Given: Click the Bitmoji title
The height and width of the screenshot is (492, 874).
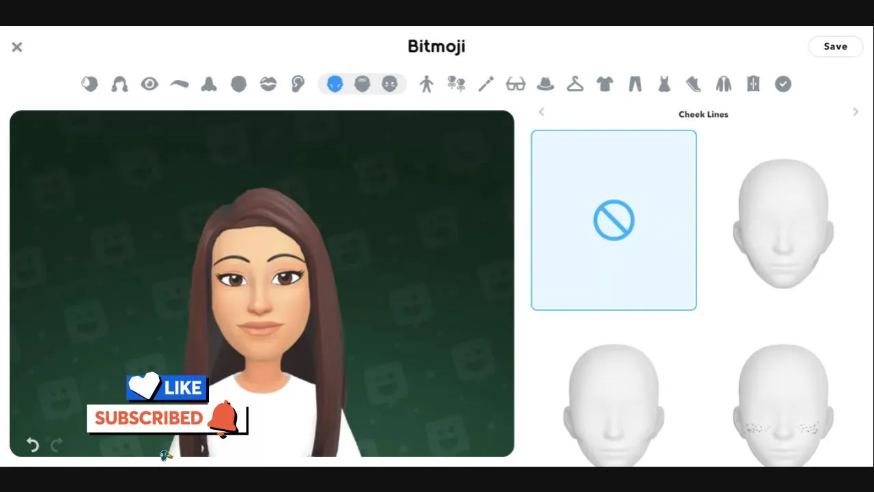Looking at the screenshot, I should [x=436, y=46].
